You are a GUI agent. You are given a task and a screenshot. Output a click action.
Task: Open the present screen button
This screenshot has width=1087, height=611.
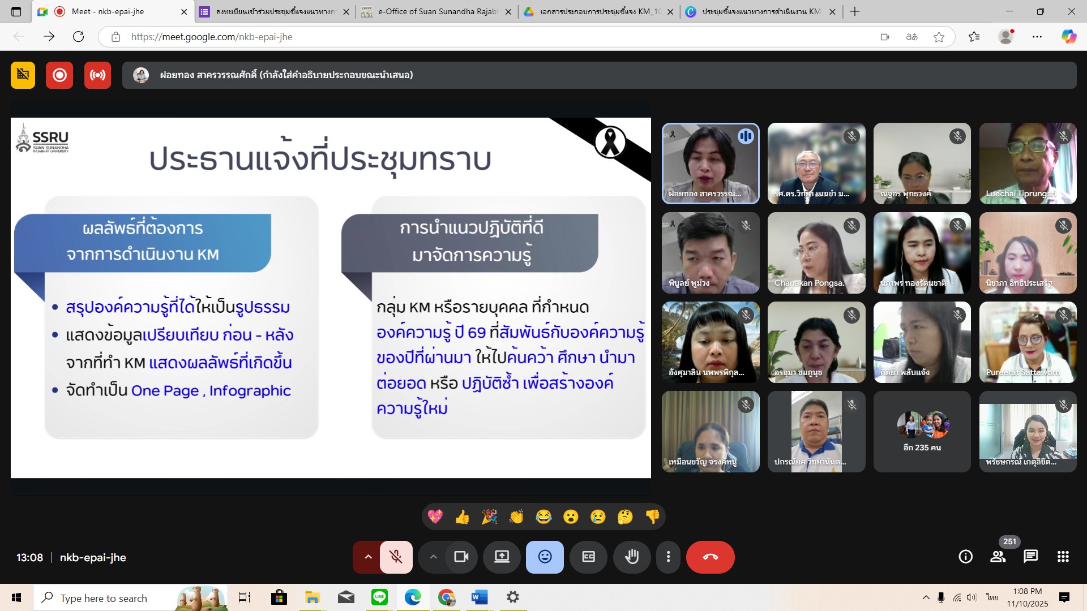(x=502, y=557)
